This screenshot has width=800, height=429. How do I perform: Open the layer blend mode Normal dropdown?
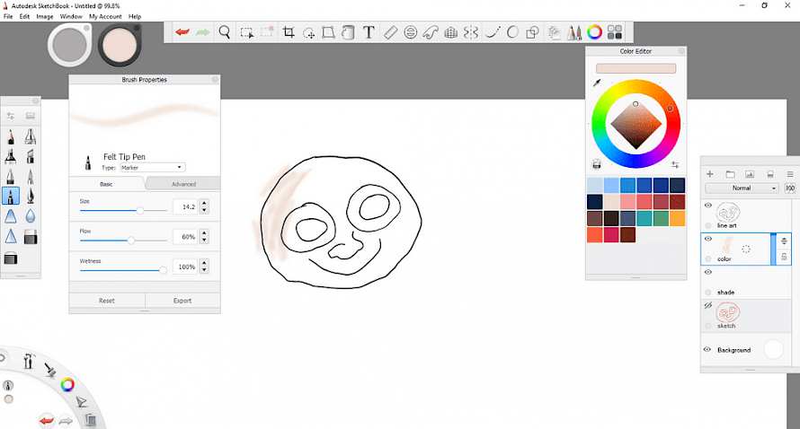(742, 188)
